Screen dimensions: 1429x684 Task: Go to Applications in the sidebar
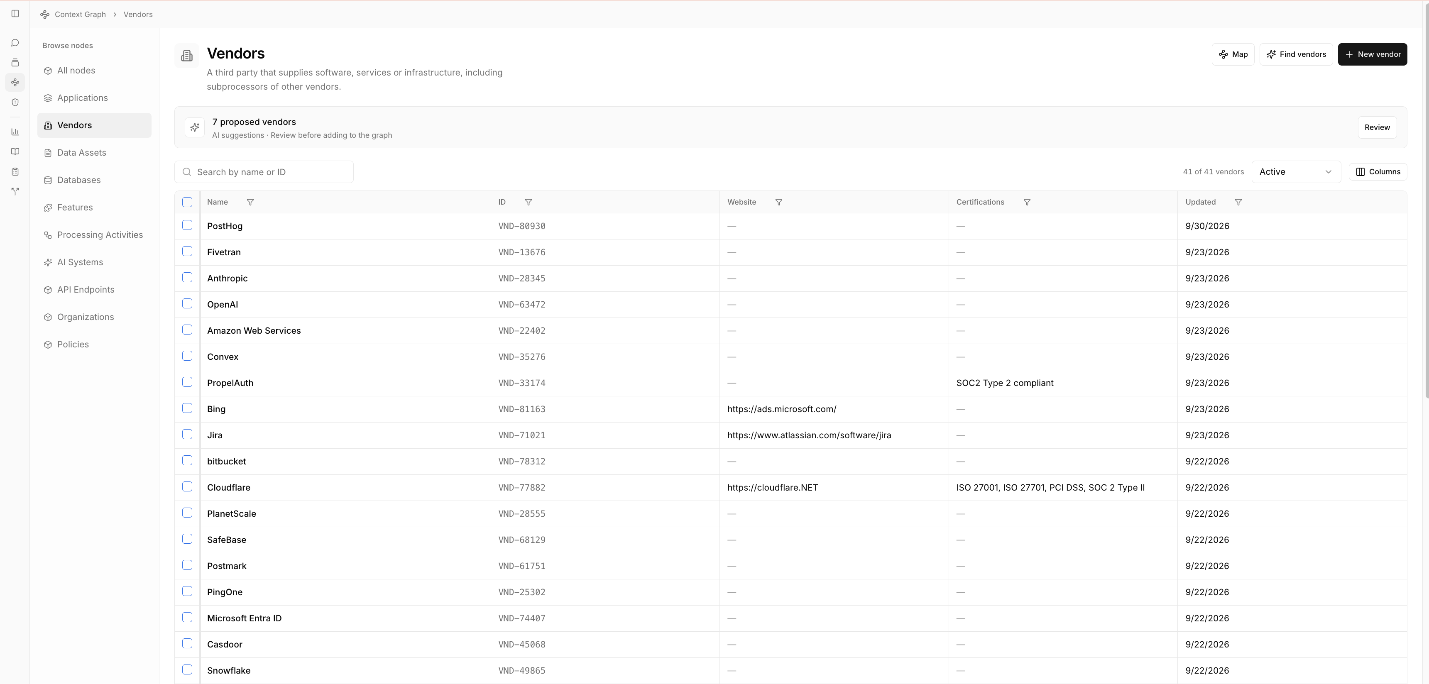tap(94, 98)
